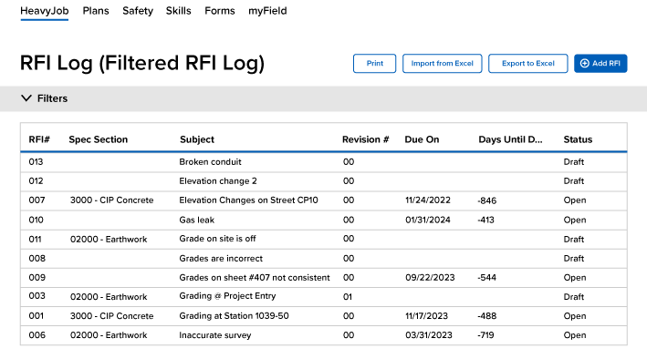Open the Skills tab

click(178, 11)
